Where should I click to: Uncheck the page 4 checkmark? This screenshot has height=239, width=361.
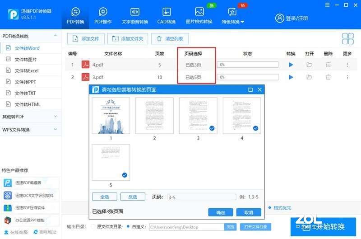(255, 128)
